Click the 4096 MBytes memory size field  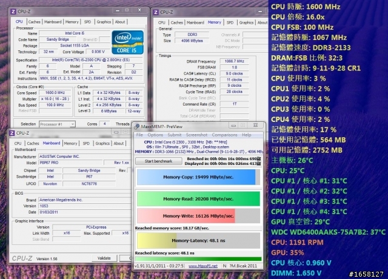click(x=192, y=41)
